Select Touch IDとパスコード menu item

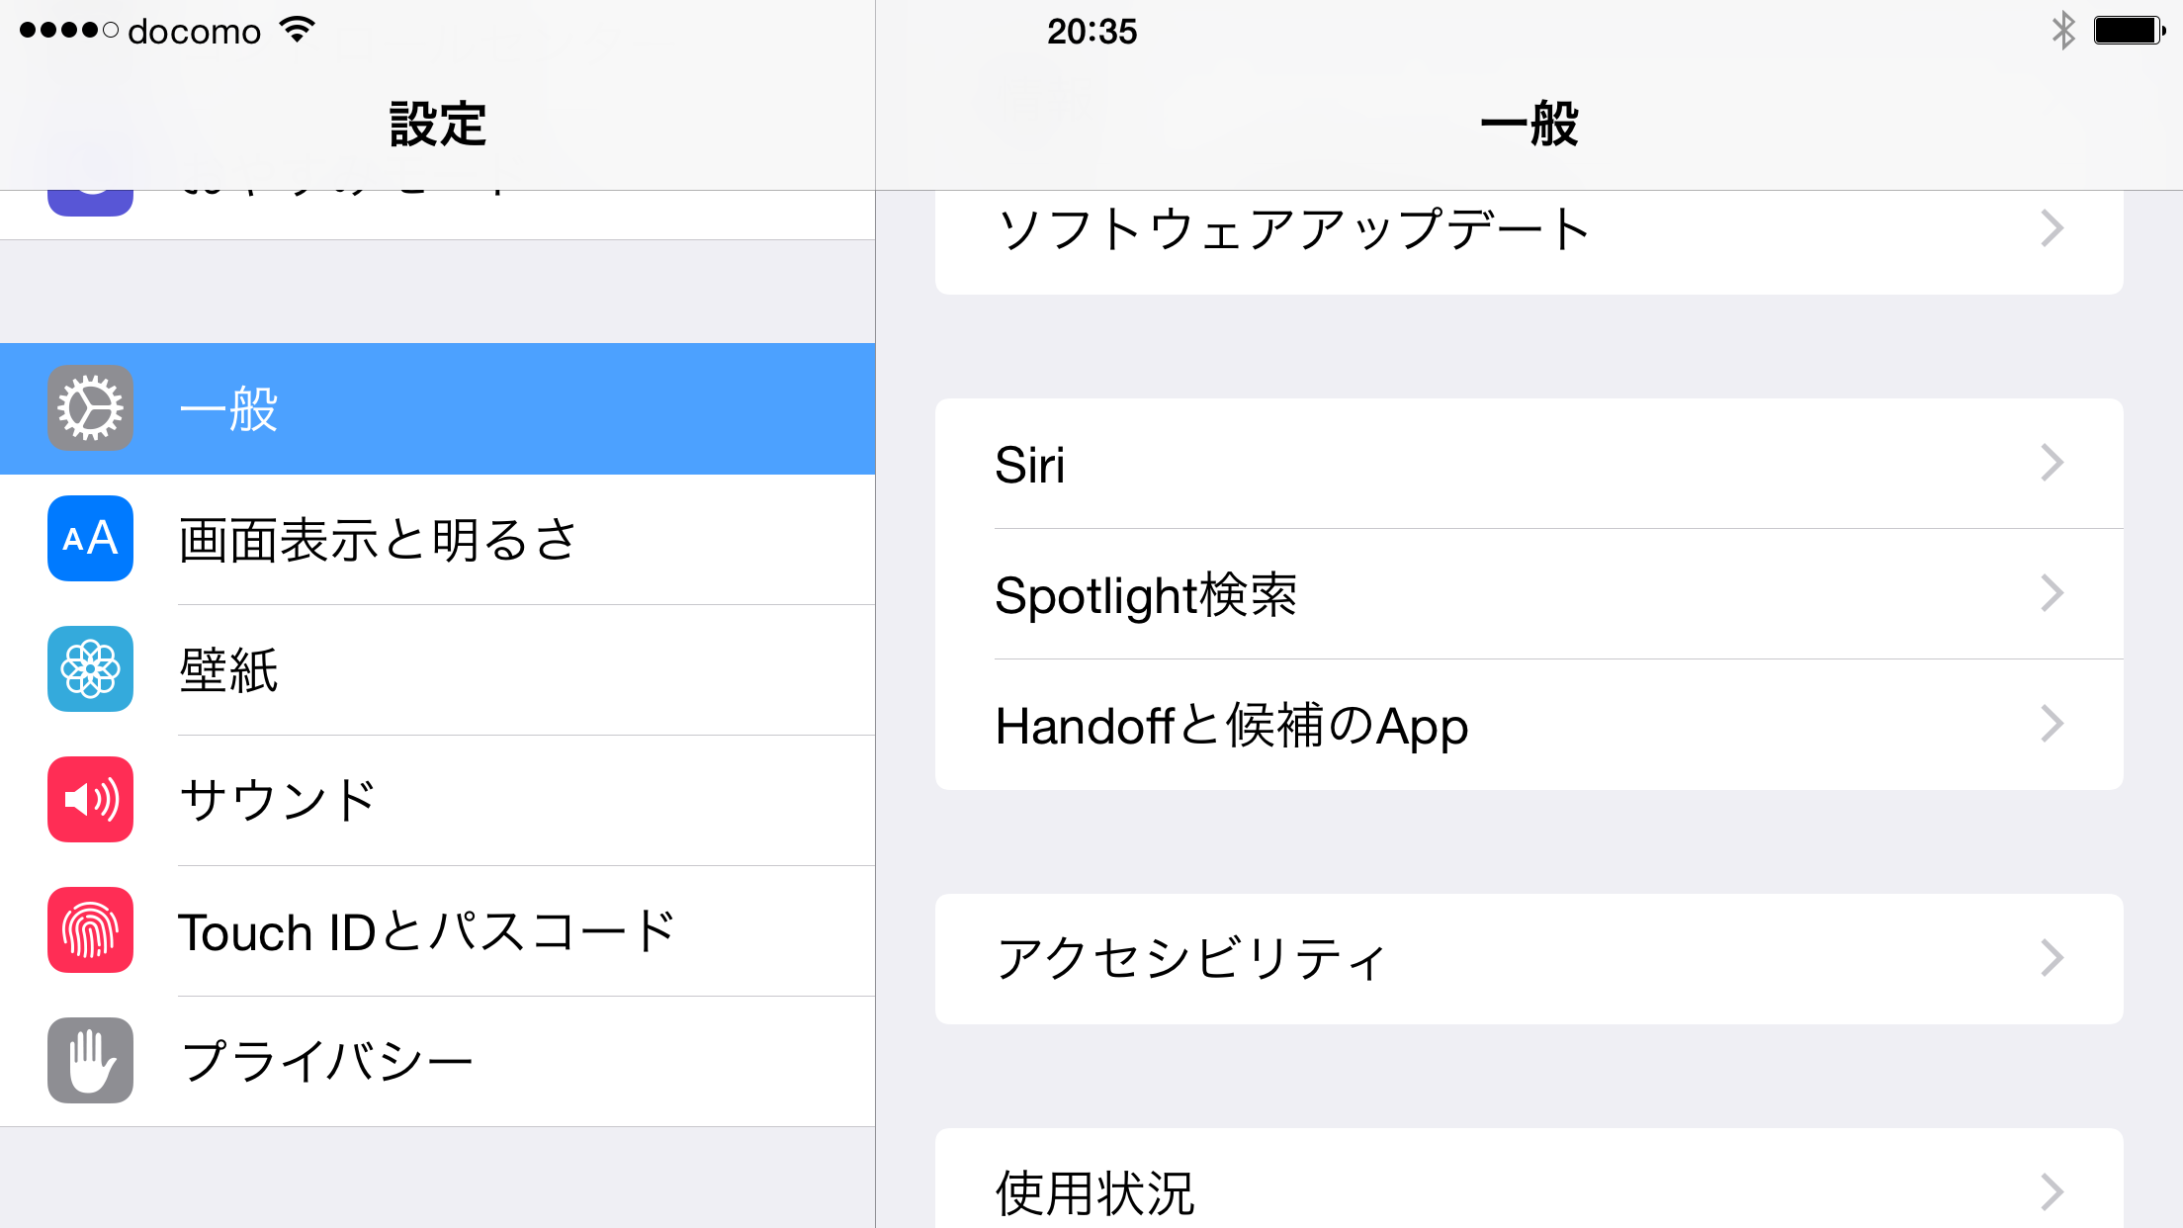(x=426, y=931)
